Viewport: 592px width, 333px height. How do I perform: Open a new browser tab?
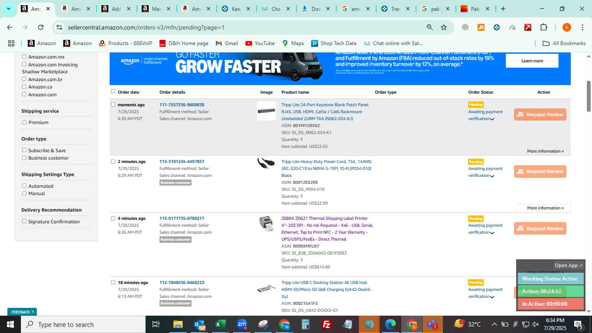[503, 9]
